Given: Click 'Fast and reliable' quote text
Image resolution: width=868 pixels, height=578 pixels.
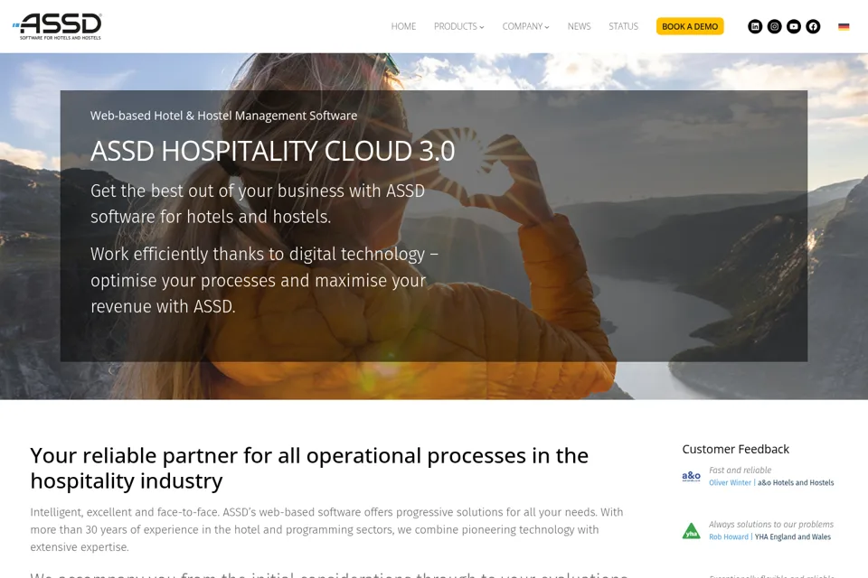Looking at the screenshot, I should point(740,471).
